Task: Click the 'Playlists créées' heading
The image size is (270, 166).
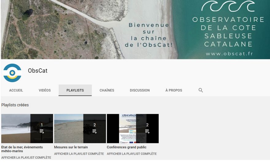Action: (x=15, y=105)
